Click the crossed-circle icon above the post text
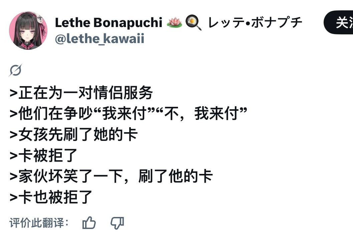Viewport: 353px width, 241px height. [16, 70]
